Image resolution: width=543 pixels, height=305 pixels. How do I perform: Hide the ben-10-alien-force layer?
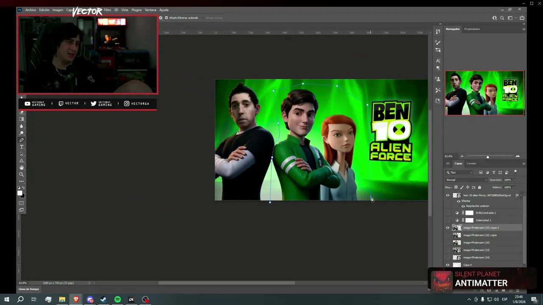tap(448, 195)
